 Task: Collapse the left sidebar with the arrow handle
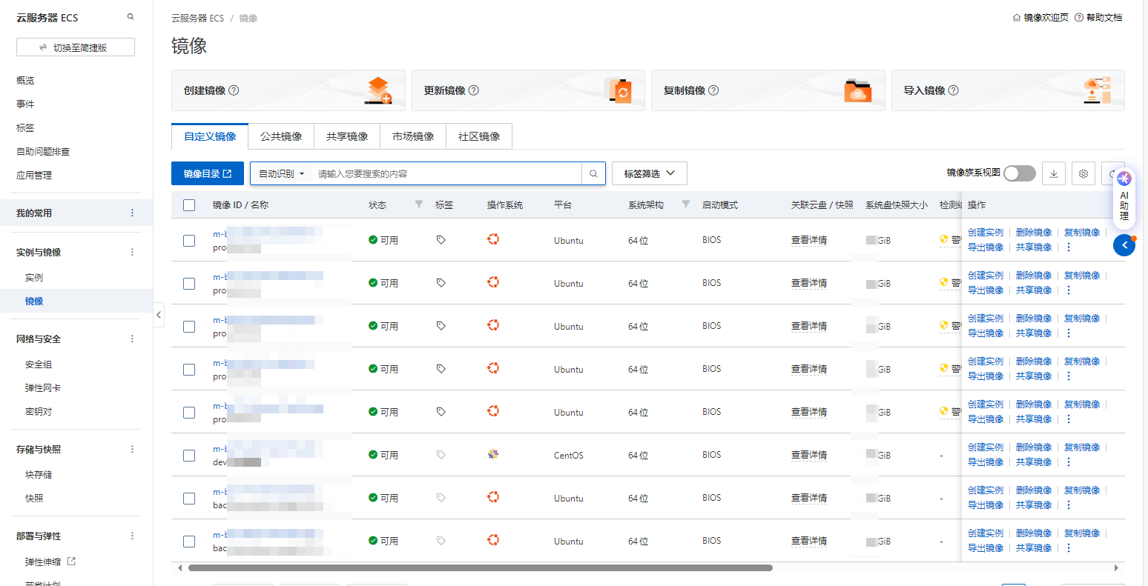coord(159,315)
